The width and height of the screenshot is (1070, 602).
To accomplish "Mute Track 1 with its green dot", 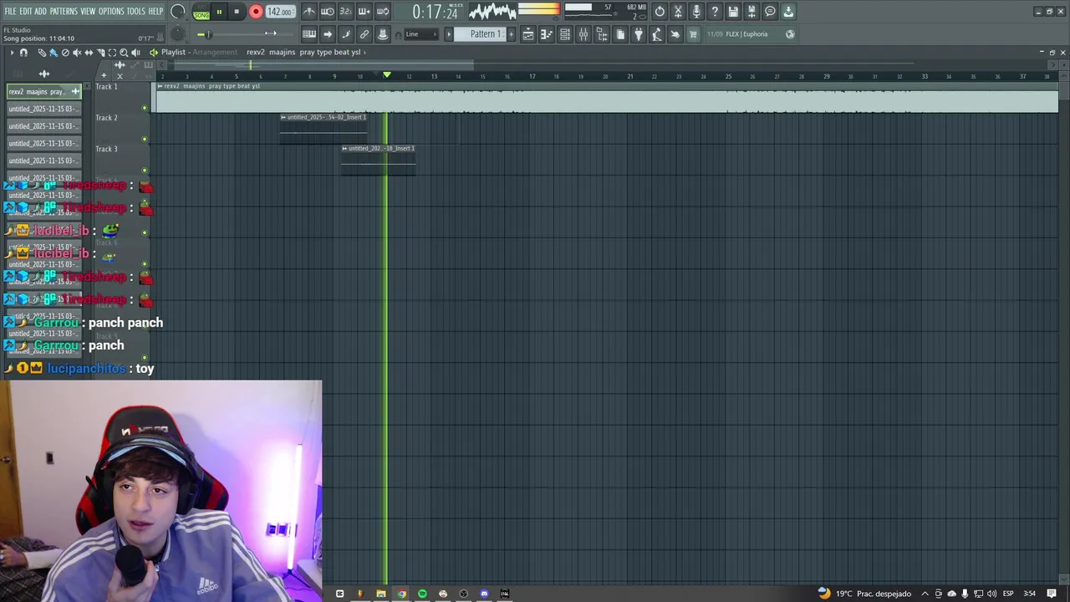I will click(145, 108).
